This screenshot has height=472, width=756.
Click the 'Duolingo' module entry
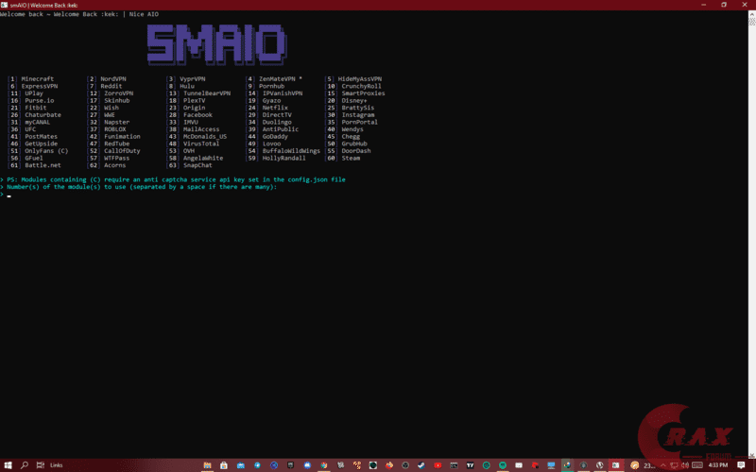click(x=277, y=123)
